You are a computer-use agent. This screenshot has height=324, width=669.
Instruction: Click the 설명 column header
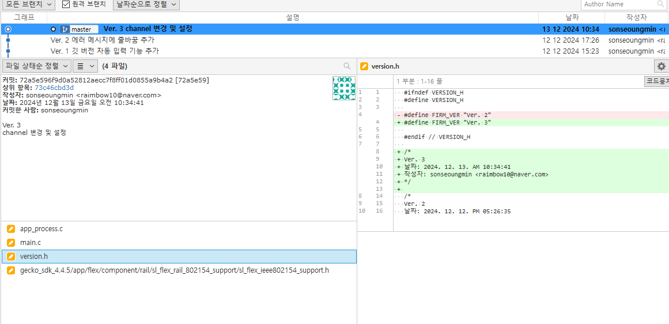click(x=292, y=17)
